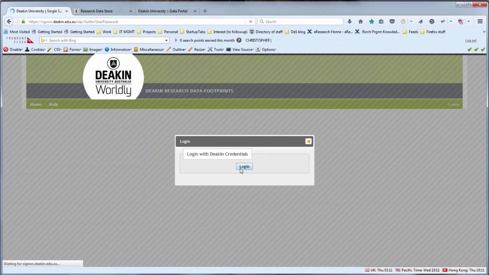Image resolution: width=489 pixels, height=275 pixels.
Task: Click the blue bookmark star icon
Action: coord(371,22)
